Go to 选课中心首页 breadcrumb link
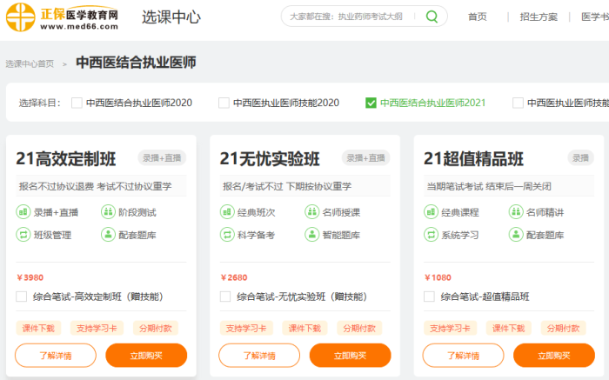Viewport: 609px width, 380px height. click(30, 63)
